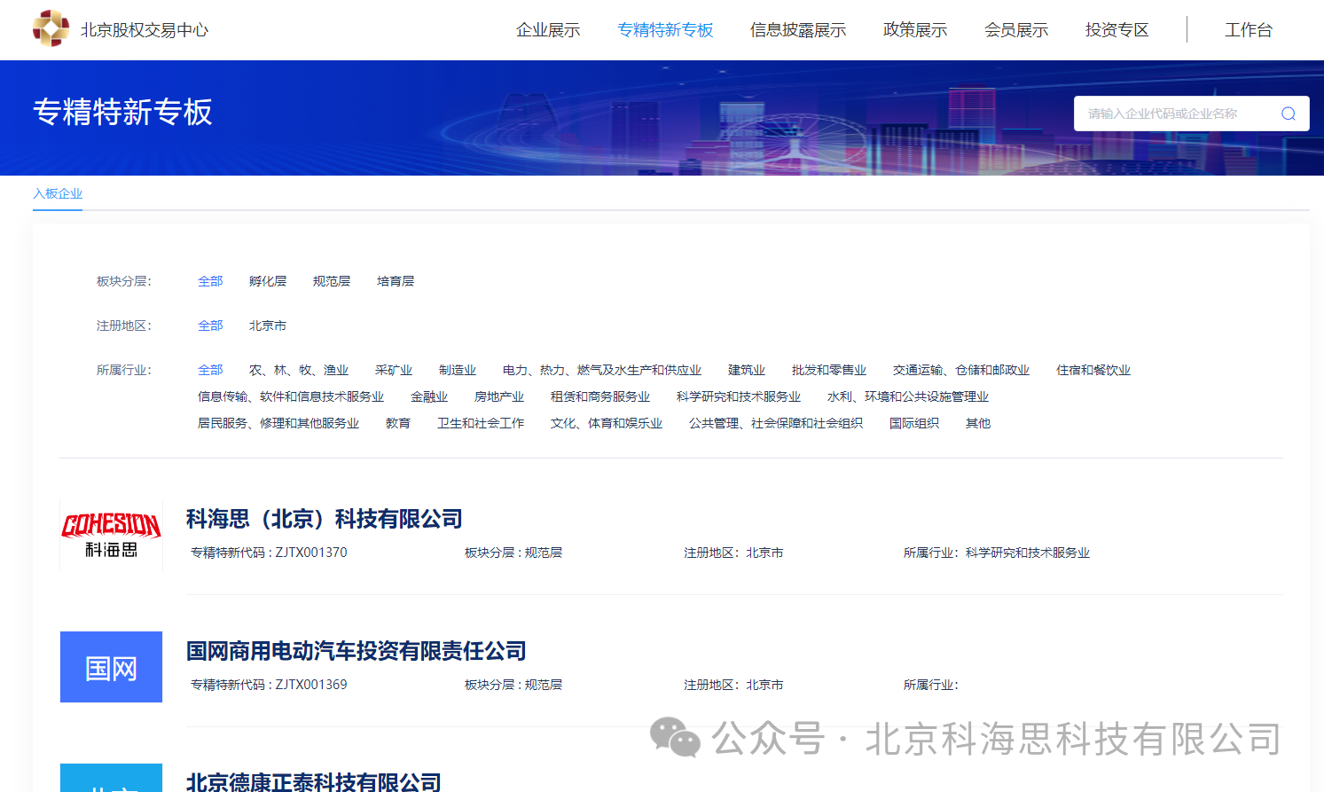Open the 企业展示 nav menu
The height and width of the screenshot is (792, 1324).
click(x=548, y=30)
